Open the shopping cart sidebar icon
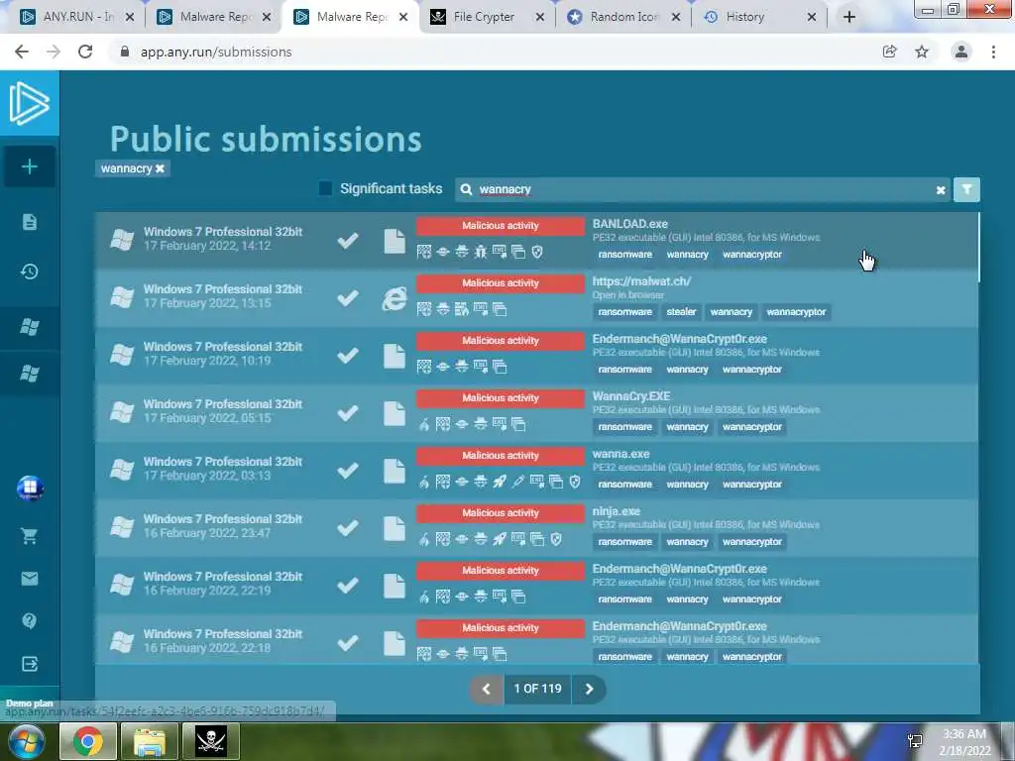This screenshot has height=761, width=1015. [29, 536]
